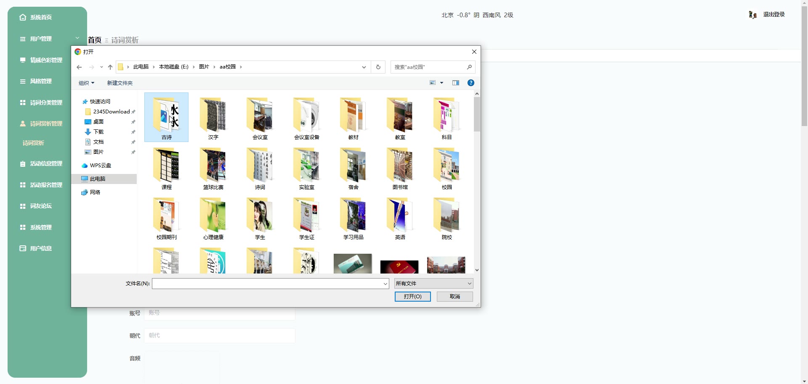Select the 宿舍 folder

353,167
